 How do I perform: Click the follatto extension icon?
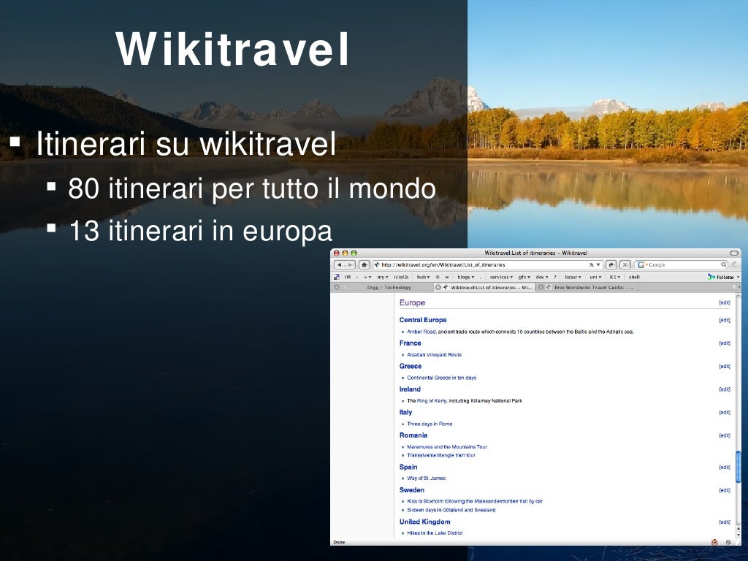(x=711, y=277)
